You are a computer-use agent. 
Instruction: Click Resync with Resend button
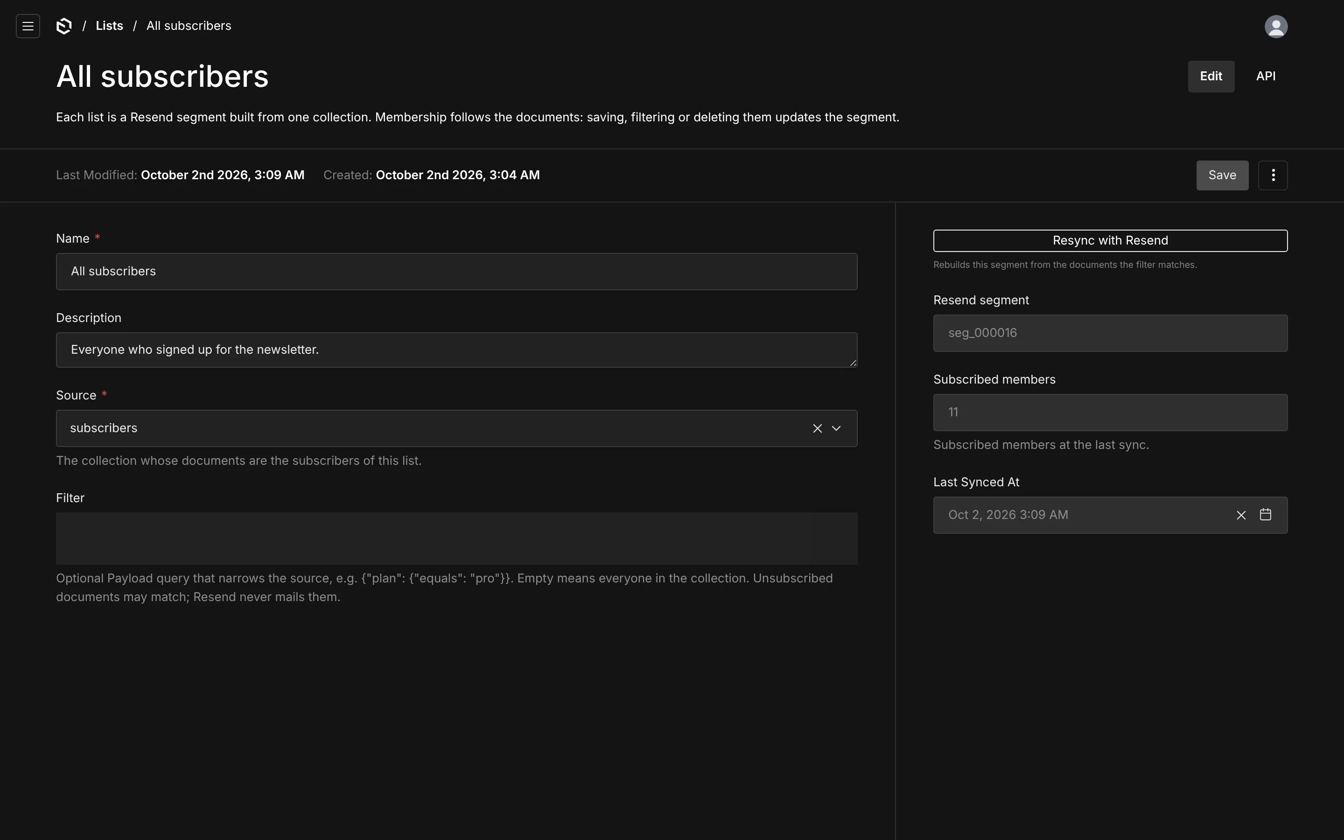[x=1110, y=240]
